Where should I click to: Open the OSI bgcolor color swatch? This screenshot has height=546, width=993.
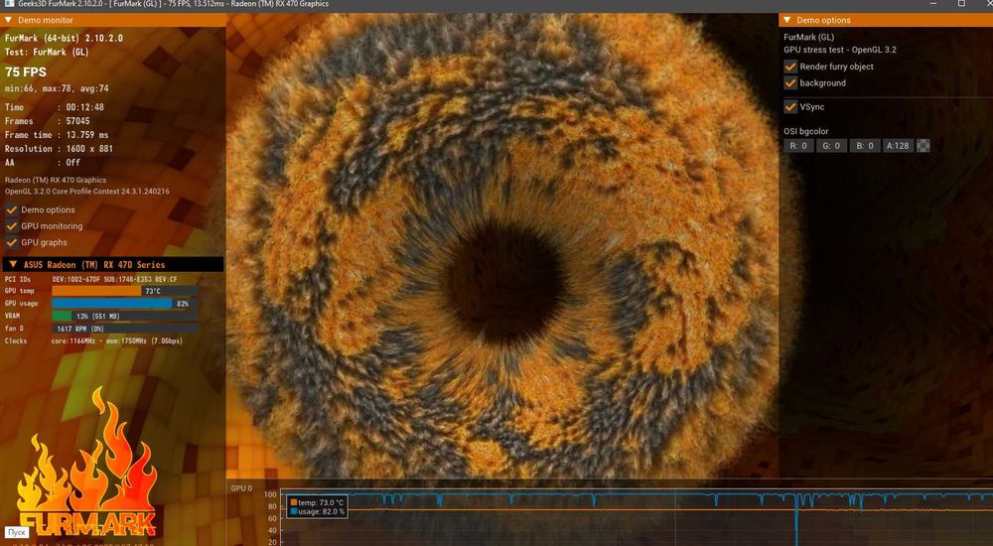tap(923, 146)
